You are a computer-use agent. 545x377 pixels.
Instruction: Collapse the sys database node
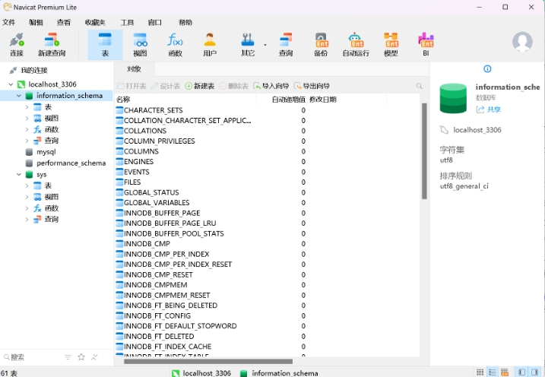tap(19, 174)
